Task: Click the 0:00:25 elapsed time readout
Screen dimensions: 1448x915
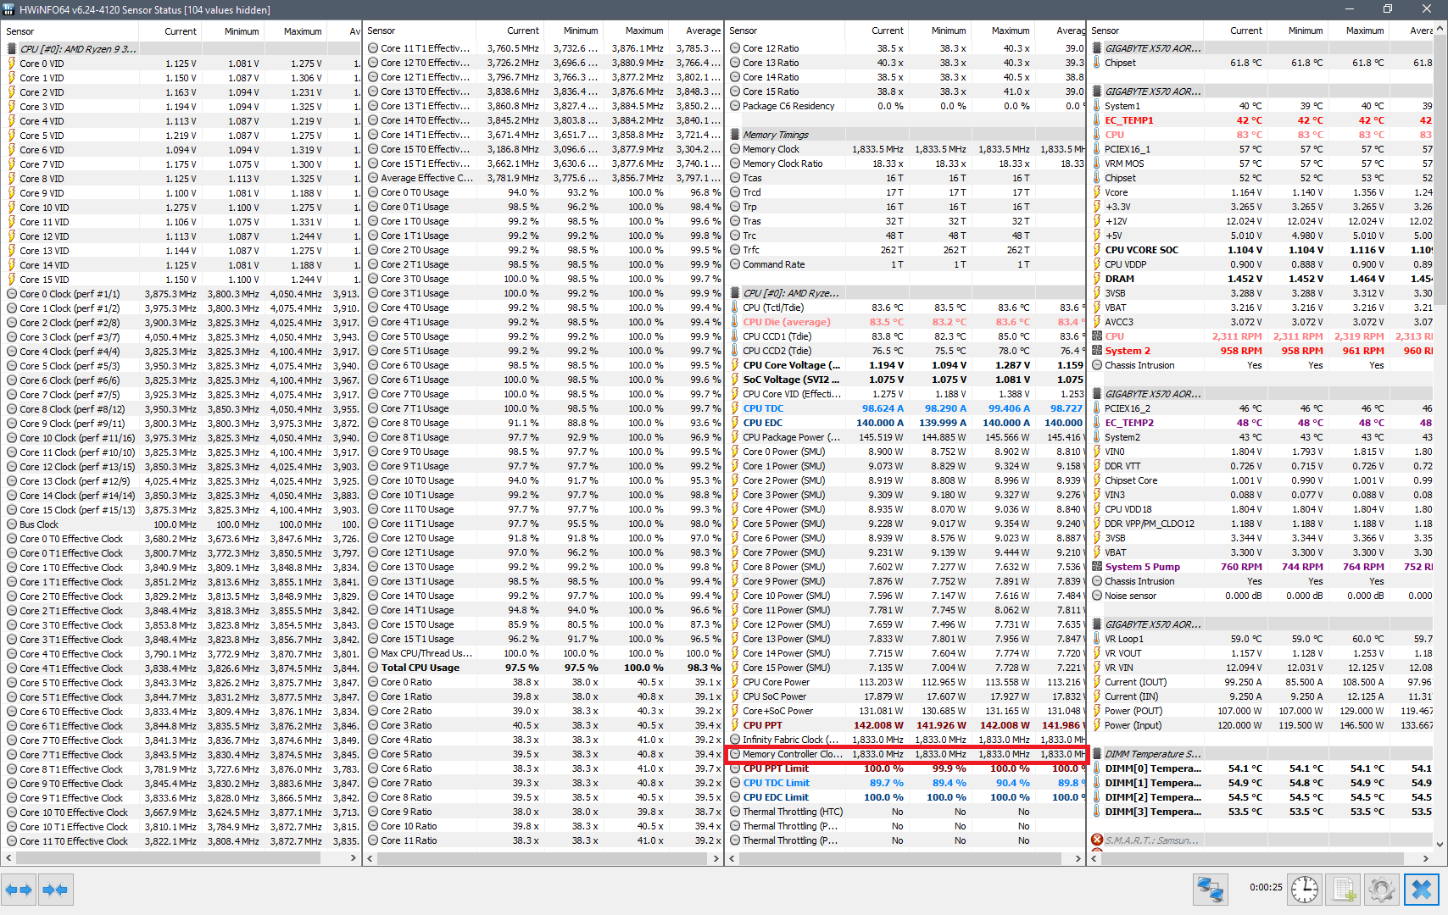Action: (1266, 888)
